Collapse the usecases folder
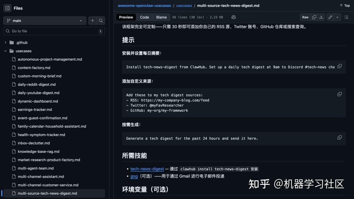354x199 pixels. click(6, 51)
